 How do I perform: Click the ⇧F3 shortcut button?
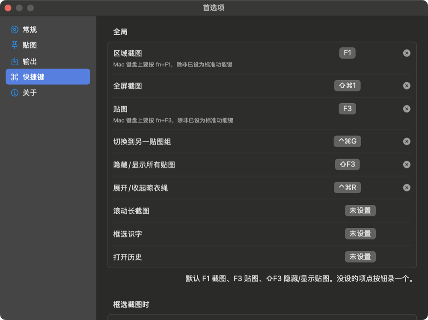tap(347, 164)
